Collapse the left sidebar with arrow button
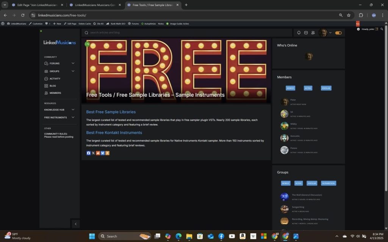 coord(75,224)
